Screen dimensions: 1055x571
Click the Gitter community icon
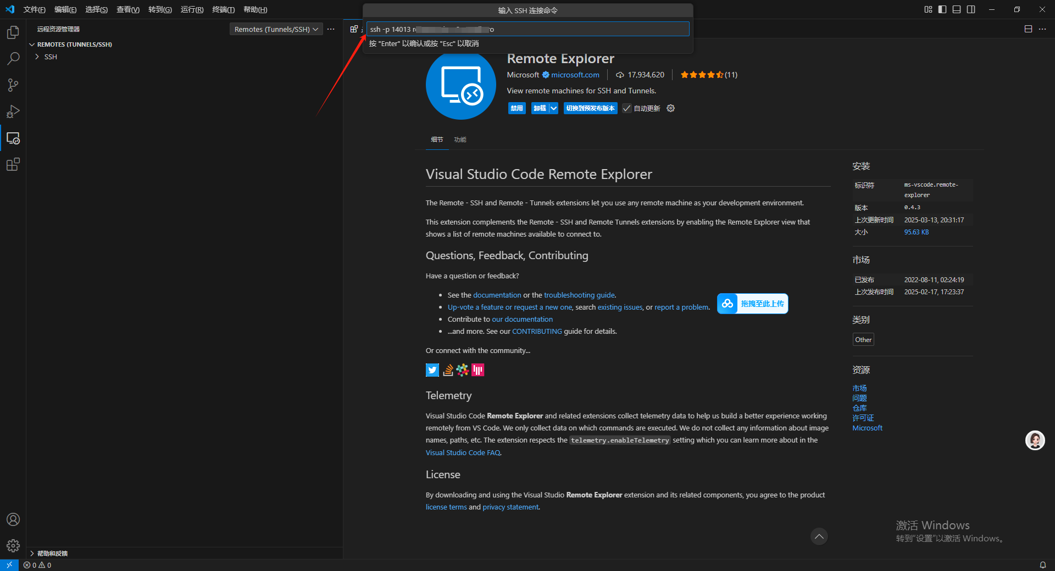(477, 370)
